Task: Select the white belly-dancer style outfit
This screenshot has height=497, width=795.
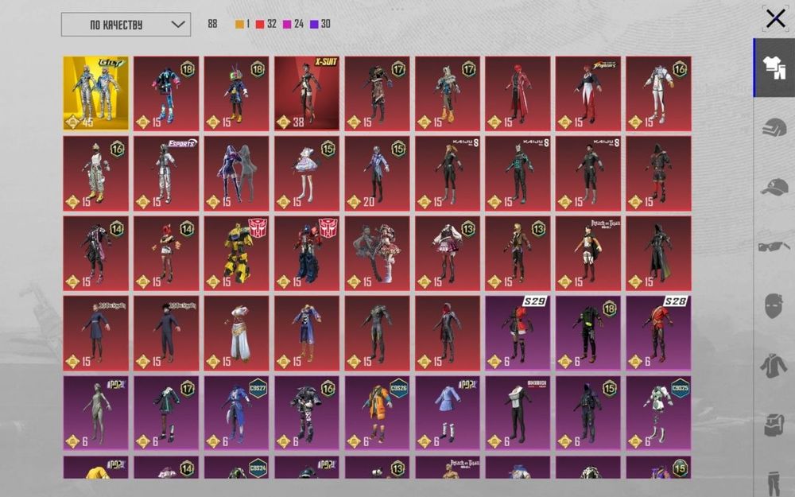Action: click(x=237, y=333)
